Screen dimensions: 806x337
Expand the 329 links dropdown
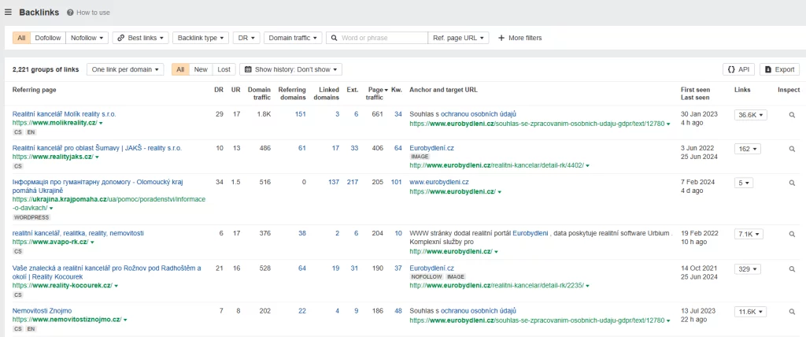[748, 269]
